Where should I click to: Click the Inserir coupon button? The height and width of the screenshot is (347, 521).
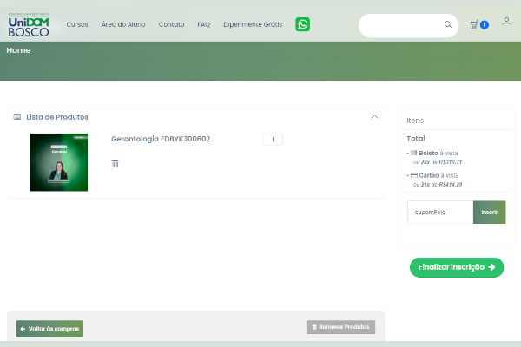pyautogui.click(x=489, y=213)
